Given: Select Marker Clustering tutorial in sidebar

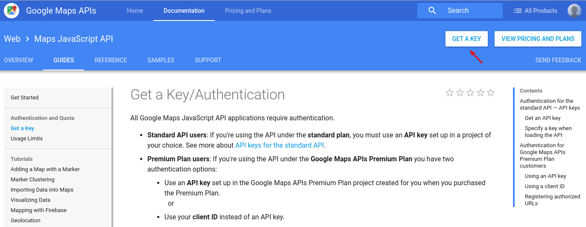Looking at the screenshot, I should (x=32, y=180).
